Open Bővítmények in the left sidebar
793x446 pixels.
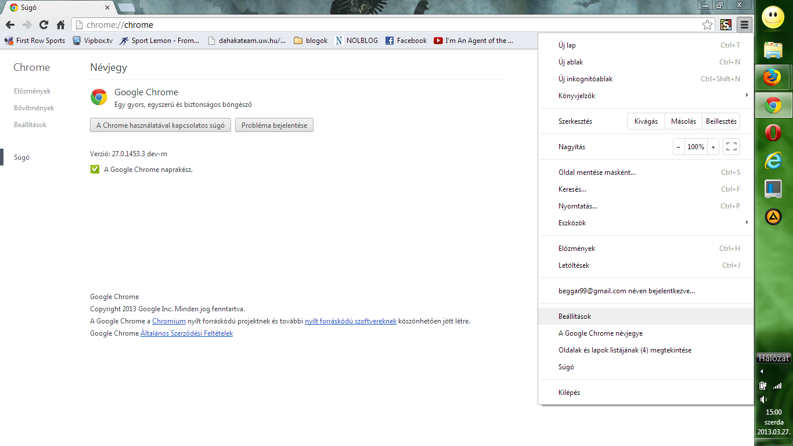pos(34,108)
